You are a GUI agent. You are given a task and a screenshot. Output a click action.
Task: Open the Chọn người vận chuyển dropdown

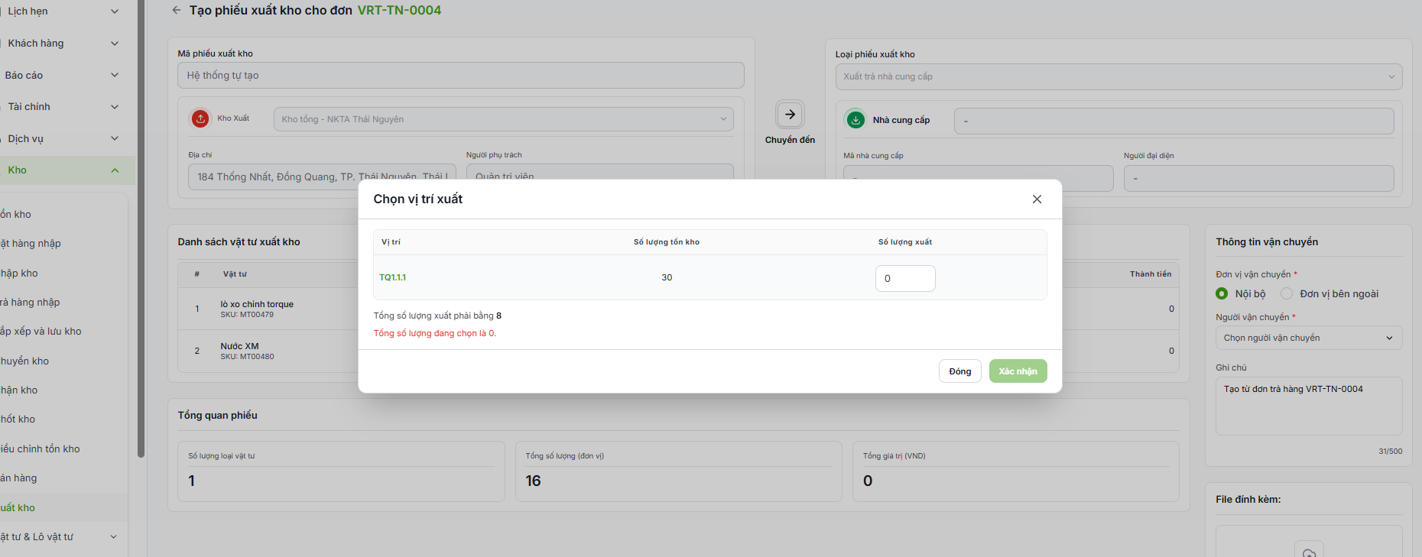pos(1309,338)
